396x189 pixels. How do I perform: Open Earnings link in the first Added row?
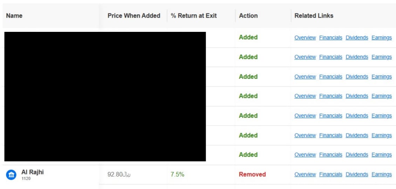pyautogui.click(x=382, y=37)
